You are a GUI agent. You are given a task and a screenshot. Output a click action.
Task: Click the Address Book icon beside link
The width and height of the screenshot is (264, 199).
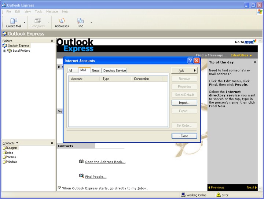(81, 162)
